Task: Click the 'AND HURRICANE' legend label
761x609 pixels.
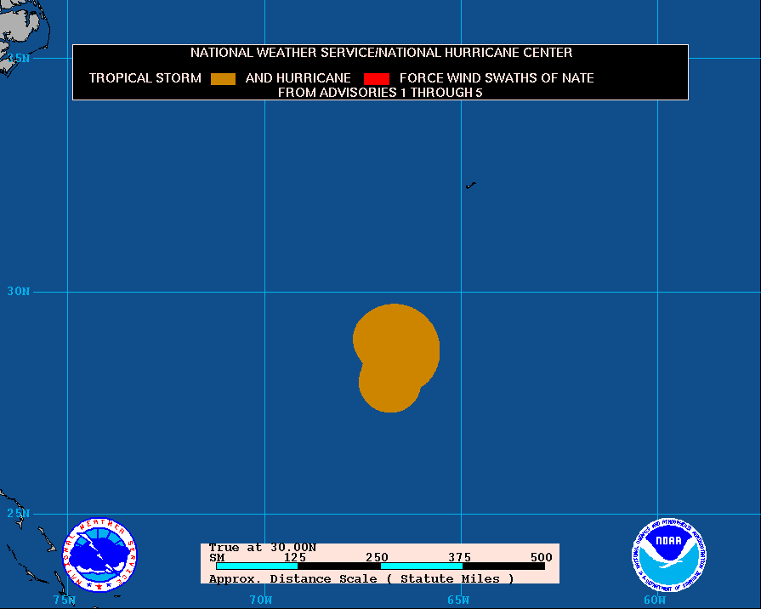Action: [x=298, y=78]
